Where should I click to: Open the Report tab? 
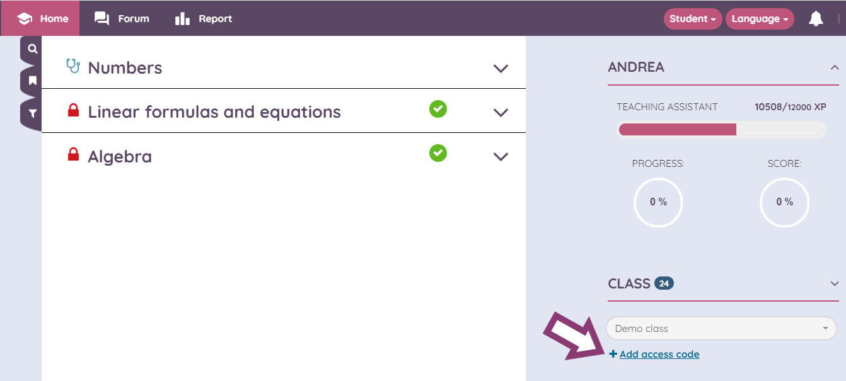coord(204,18)
